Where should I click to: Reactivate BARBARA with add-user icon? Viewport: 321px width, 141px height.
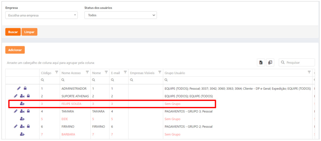[22, 134]
